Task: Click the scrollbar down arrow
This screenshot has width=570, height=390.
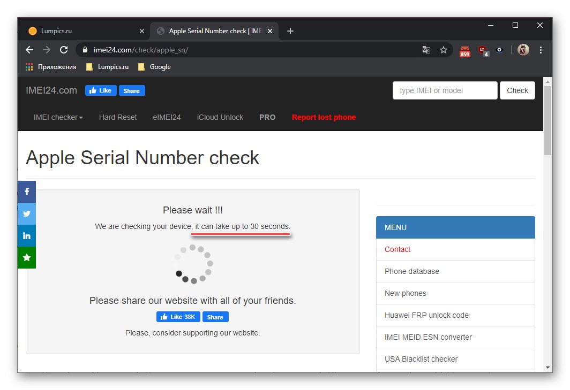Action: point(547,368)
